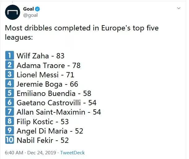Open the Goal profile avatar
The width and height of the screenshot is (189, 159).
(12, 12)
